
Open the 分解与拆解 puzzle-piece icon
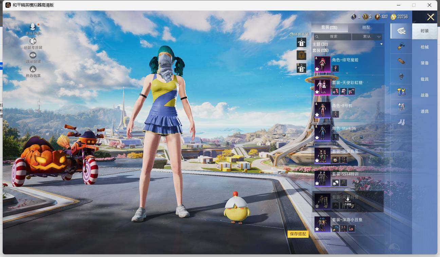(33, 41)
